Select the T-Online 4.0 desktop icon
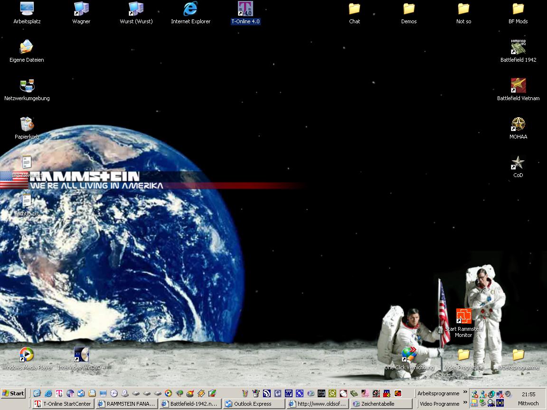Image resolution: width=547 pixels, height=410 pixels. (245, 13)
